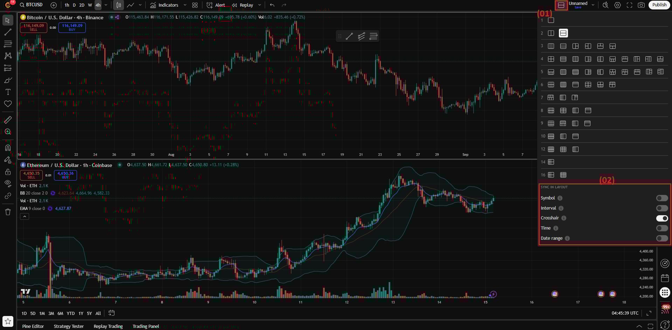672x330 pixels.
Task: Toggle stay in drawing mode pencil-lock
Action: click(8, 160)
